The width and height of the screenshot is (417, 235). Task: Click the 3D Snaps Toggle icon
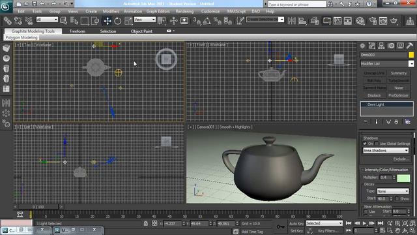click(x=197, y=21)
